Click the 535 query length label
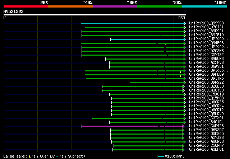The image size is (230, 159). (x=181, y=18)
